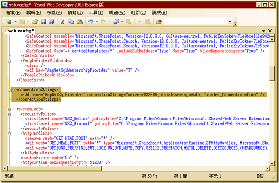
Task: Click the 就緒 status text
Action: point(9,176)
